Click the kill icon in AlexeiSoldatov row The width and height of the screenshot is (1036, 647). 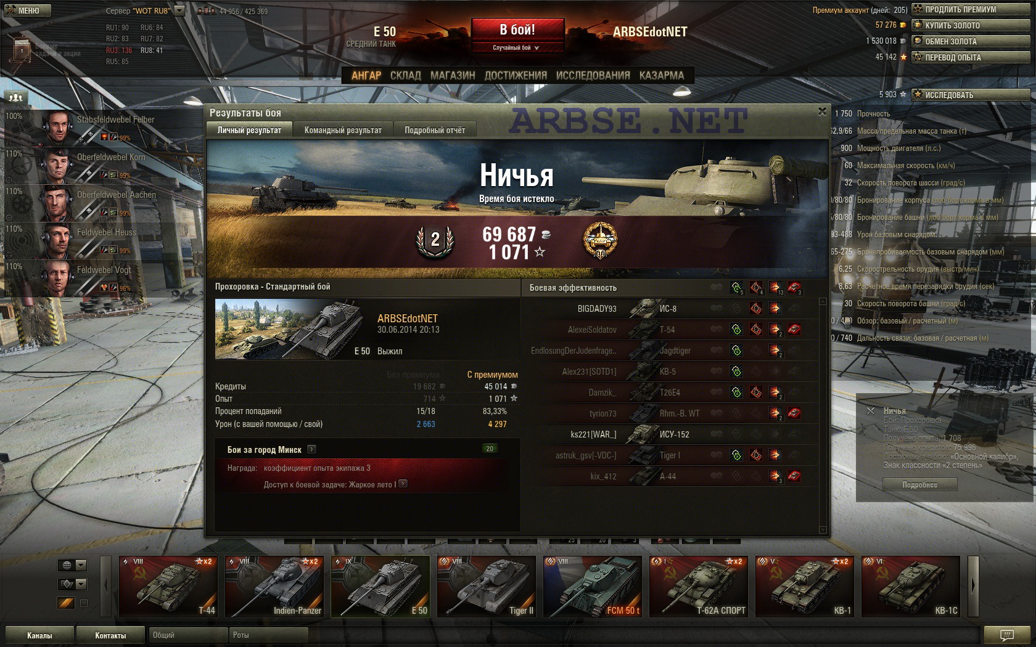(x=794, y=330)
